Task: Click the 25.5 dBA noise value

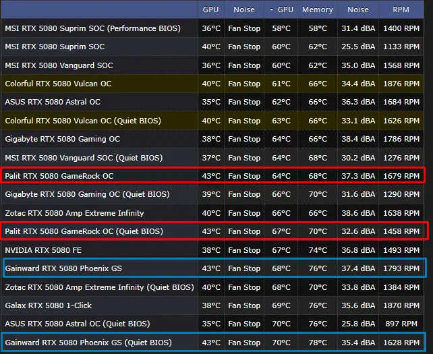Action: [358, 47]
